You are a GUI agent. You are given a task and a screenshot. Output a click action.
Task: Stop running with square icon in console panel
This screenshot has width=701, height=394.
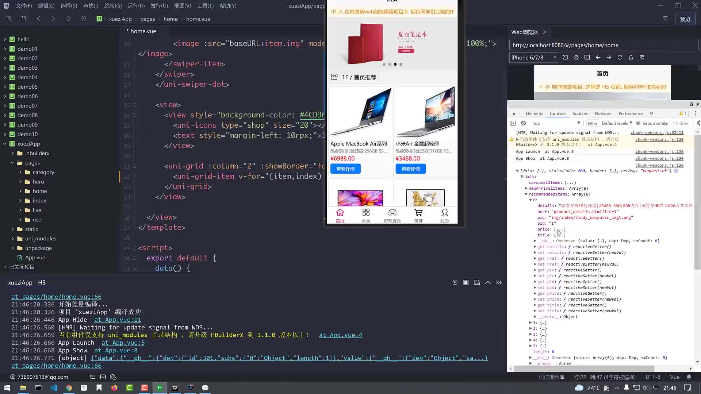point(466,282)
